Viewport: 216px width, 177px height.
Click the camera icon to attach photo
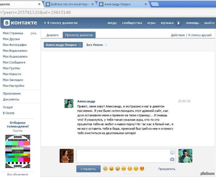172,159
